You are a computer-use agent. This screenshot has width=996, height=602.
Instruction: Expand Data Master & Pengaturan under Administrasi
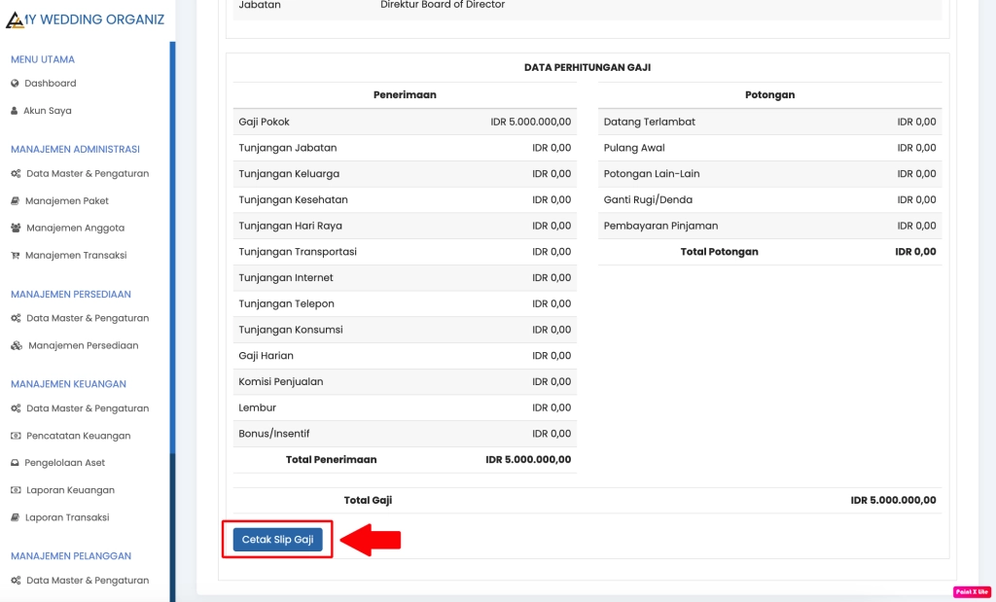coord(87,174)
